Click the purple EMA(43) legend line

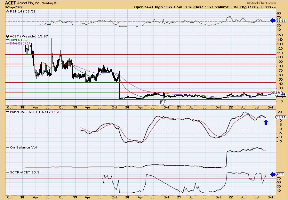(x=8, y=43)
